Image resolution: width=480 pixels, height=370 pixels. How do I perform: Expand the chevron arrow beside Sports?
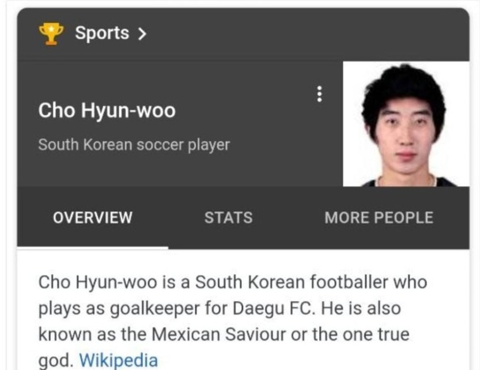pyautogui.click(x=142, y=33)
